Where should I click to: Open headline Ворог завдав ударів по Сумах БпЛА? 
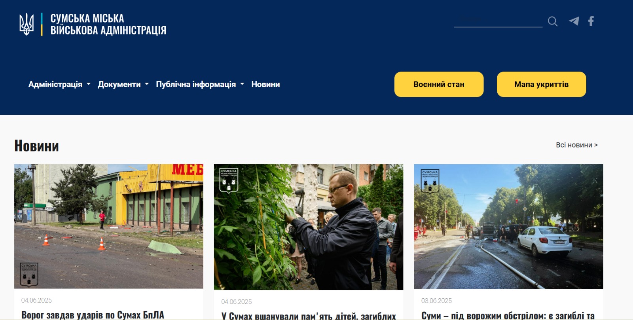(93, 315)
